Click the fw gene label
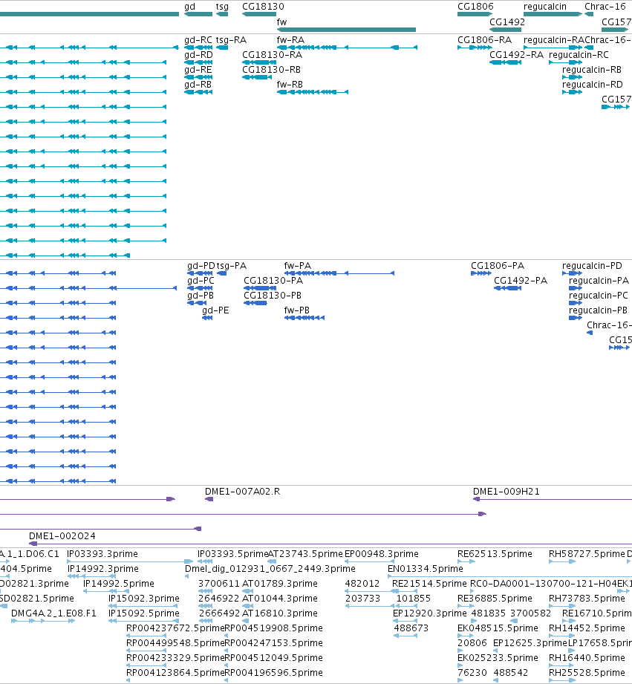The image size is (632, 684). tap(281, 22)
